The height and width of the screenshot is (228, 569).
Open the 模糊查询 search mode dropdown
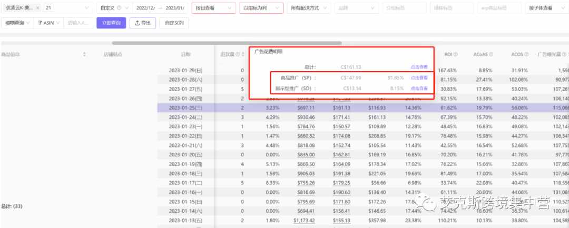point(17,23)
